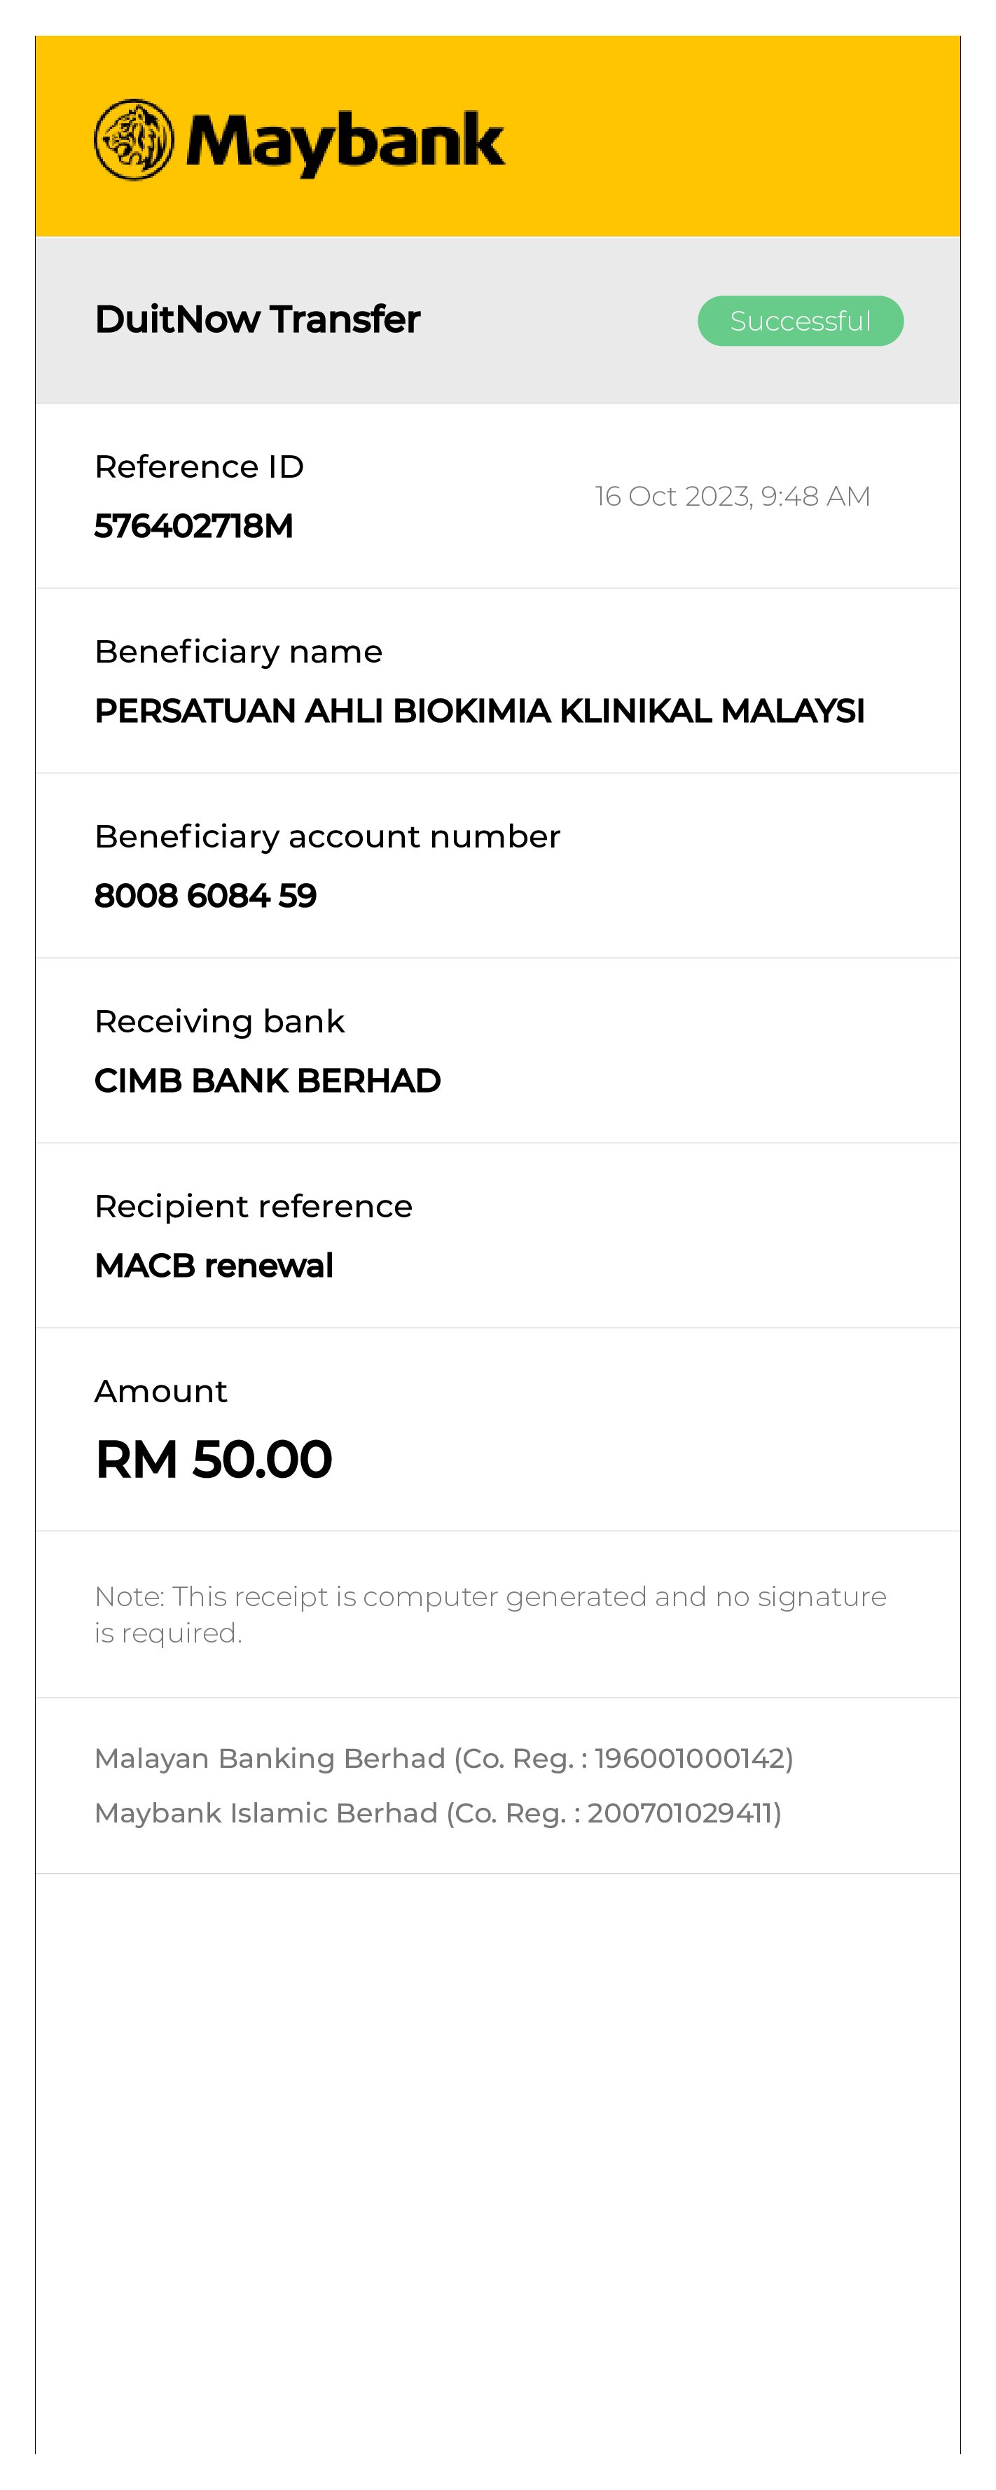Click the Amount label

160,1391
